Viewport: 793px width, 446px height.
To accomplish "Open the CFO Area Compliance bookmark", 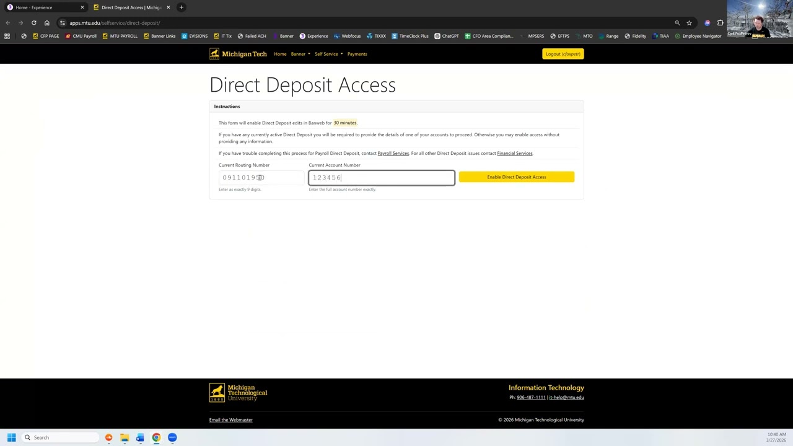I will point(489,36).
